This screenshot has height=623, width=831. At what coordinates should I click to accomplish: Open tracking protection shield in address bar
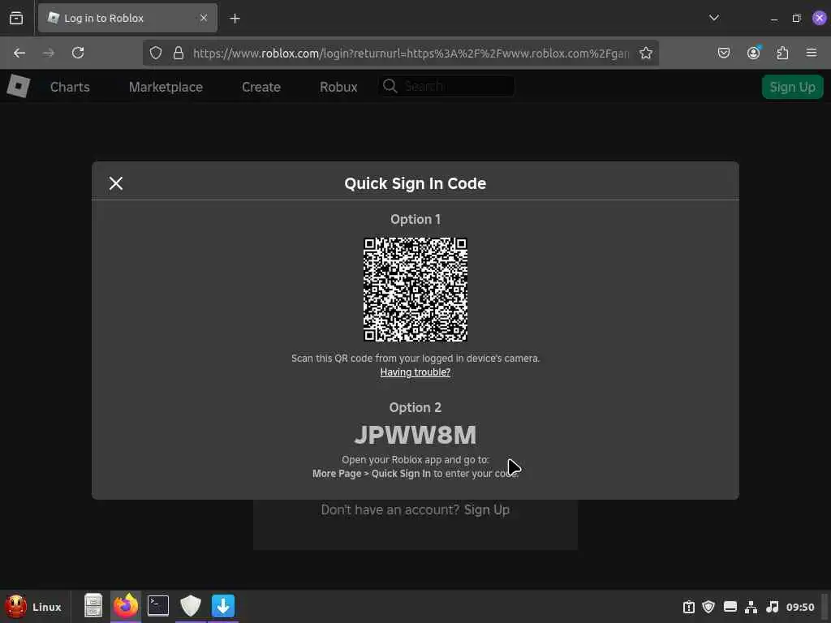[x=155, y=53]
